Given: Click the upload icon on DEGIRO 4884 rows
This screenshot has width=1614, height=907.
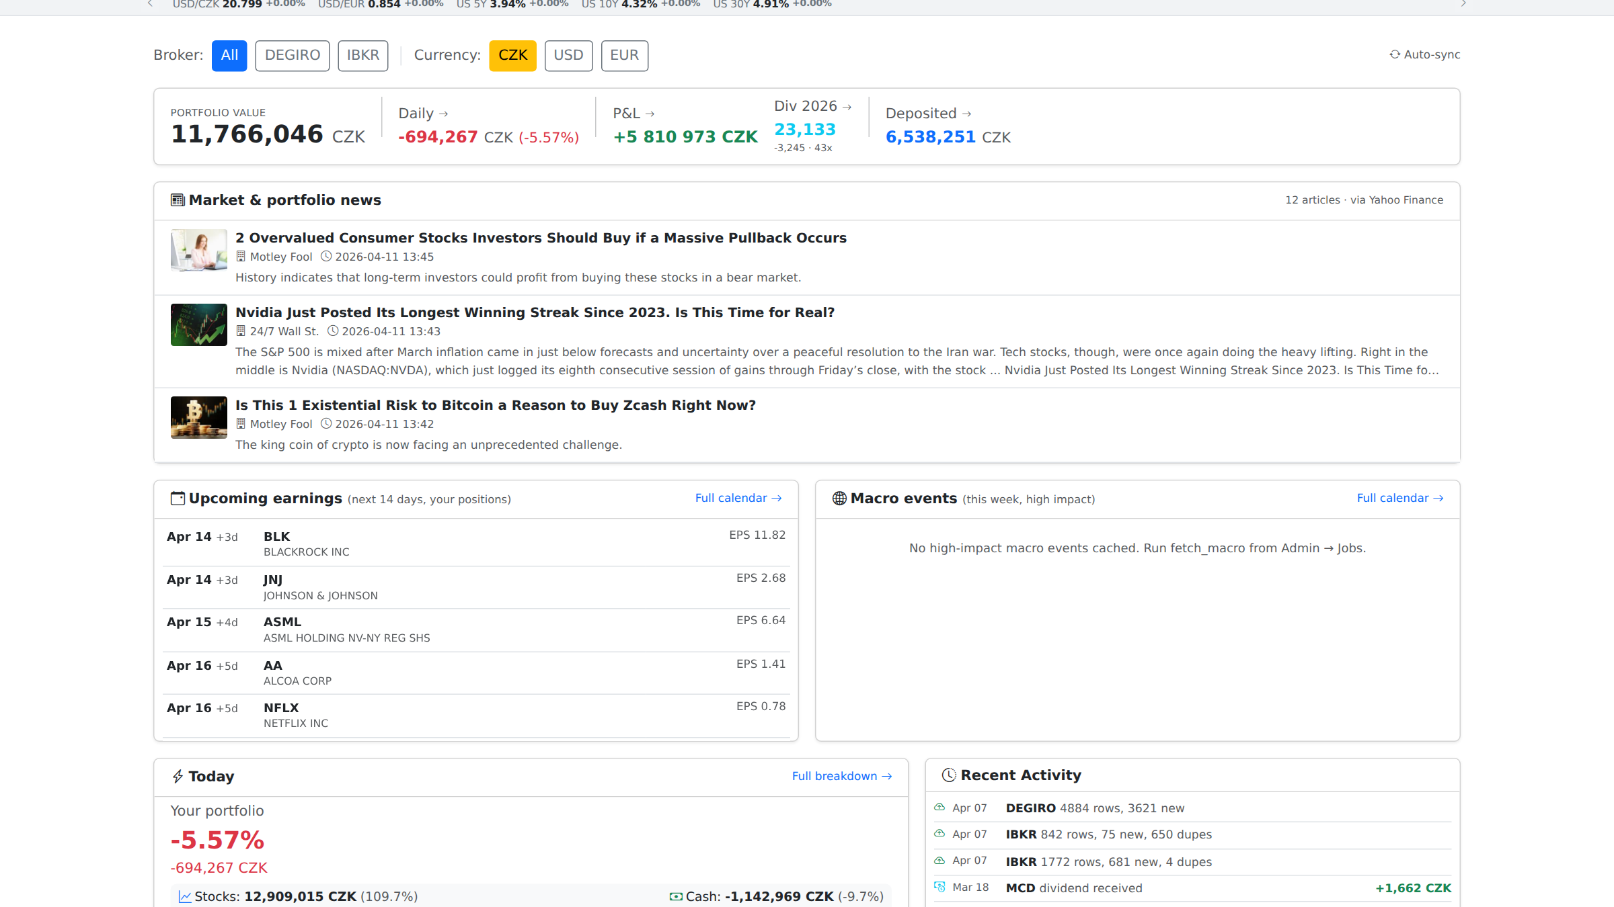Looking at the screenshot, I should (x=939, y=808).
